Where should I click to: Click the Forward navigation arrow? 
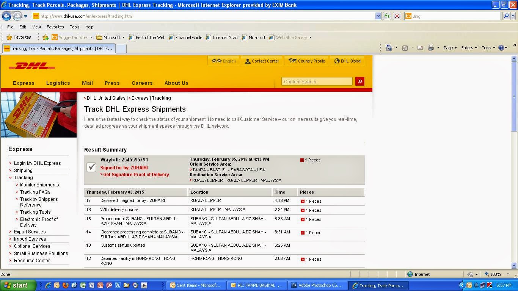coord(17,16)
